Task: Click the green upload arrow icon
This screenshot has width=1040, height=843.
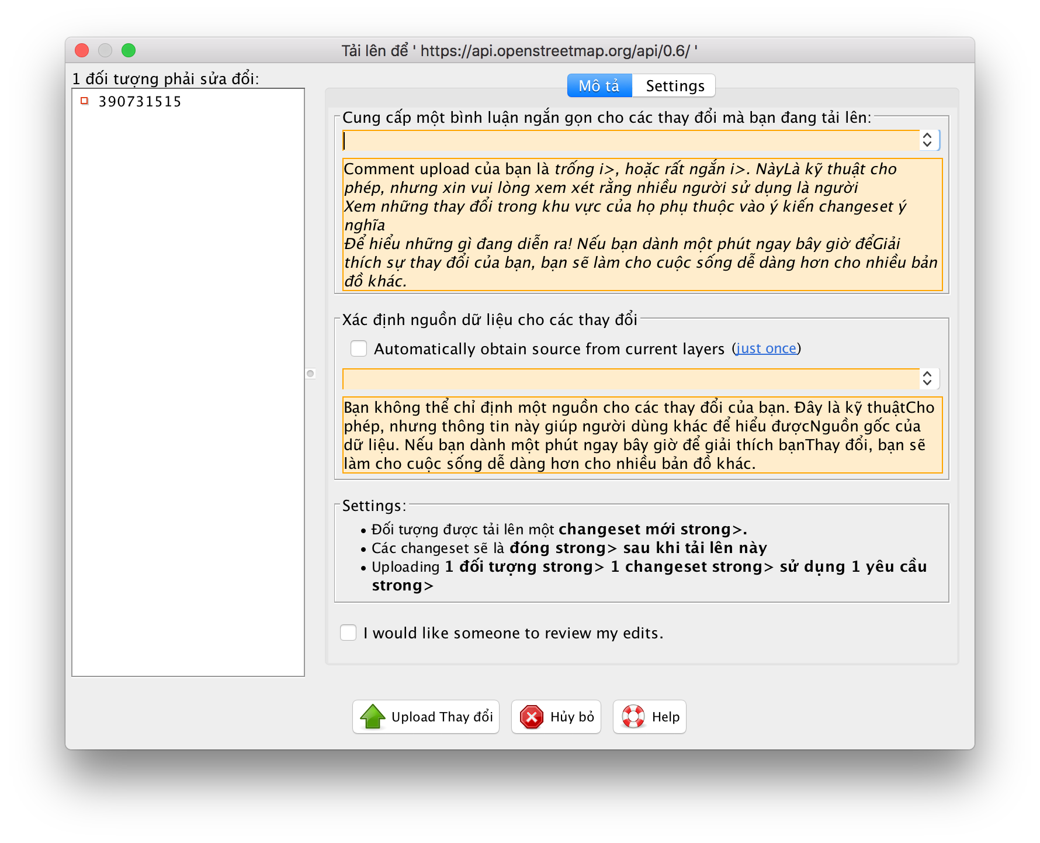Action: [373, 717]
